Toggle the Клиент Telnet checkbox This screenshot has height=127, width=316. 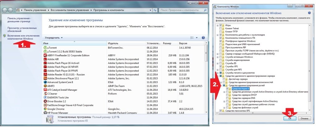click(221, 28)
